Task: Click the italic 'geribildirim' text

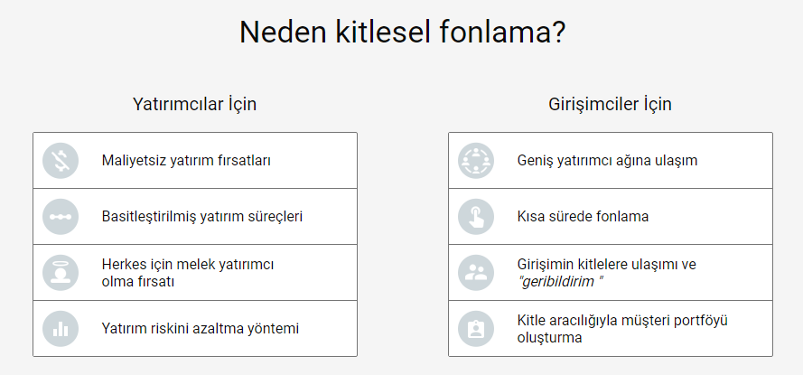Action: click(560, 282)
